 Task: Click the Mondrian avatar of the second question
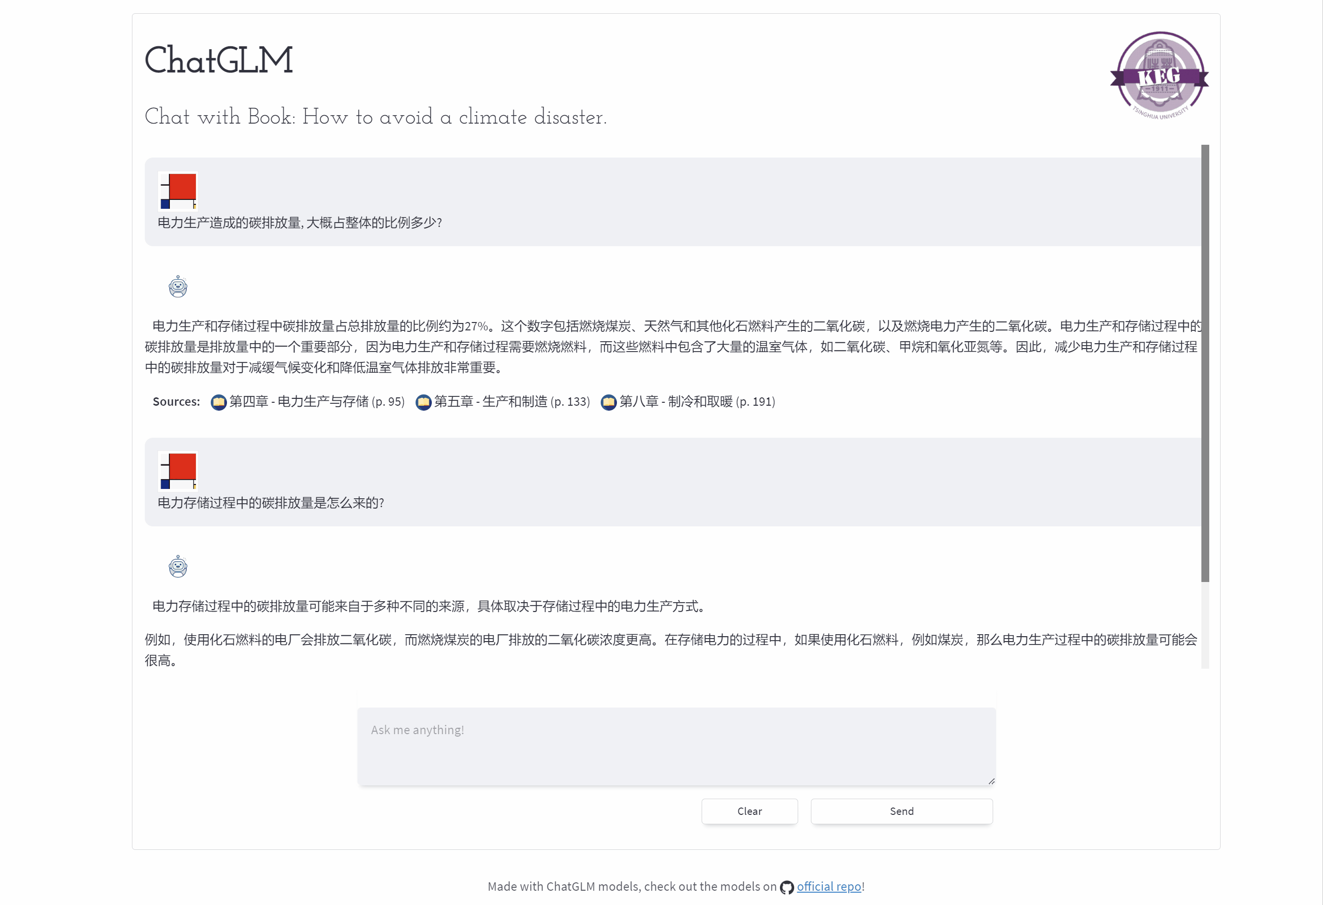[x=177, y=471]
